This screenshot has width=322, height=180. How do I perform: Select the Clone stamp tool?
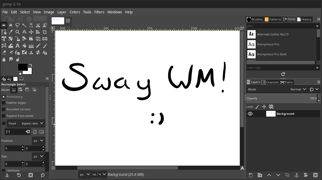point(31,52)
